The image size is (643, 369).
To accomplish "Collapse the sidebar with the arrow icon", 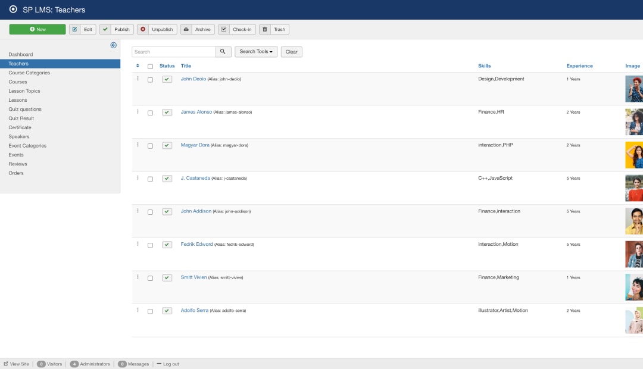I will point(113,45).
